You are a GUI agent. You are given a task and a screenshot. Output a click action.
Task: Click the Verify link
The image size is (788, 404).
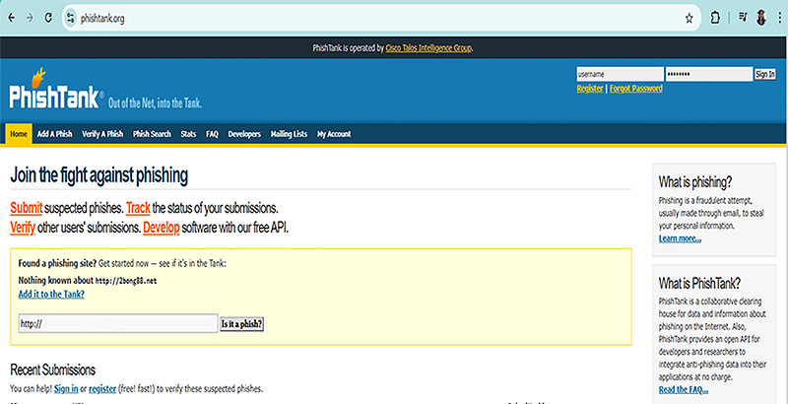coord(23,228)
